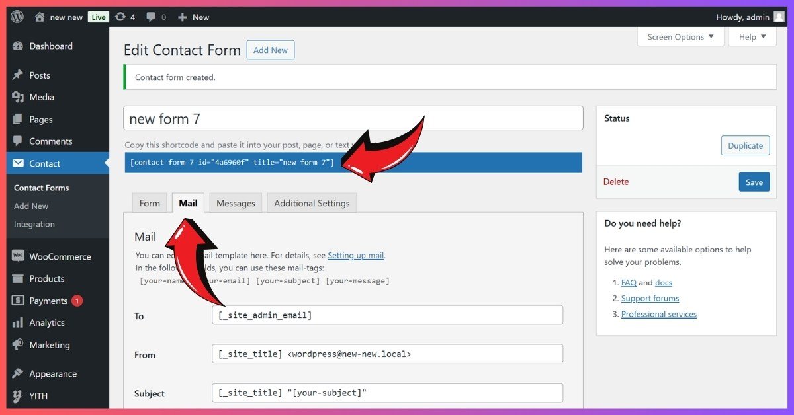Click the Contact form created notice
The width and height of the screenshot is (794, 415).
click(450, 77)
